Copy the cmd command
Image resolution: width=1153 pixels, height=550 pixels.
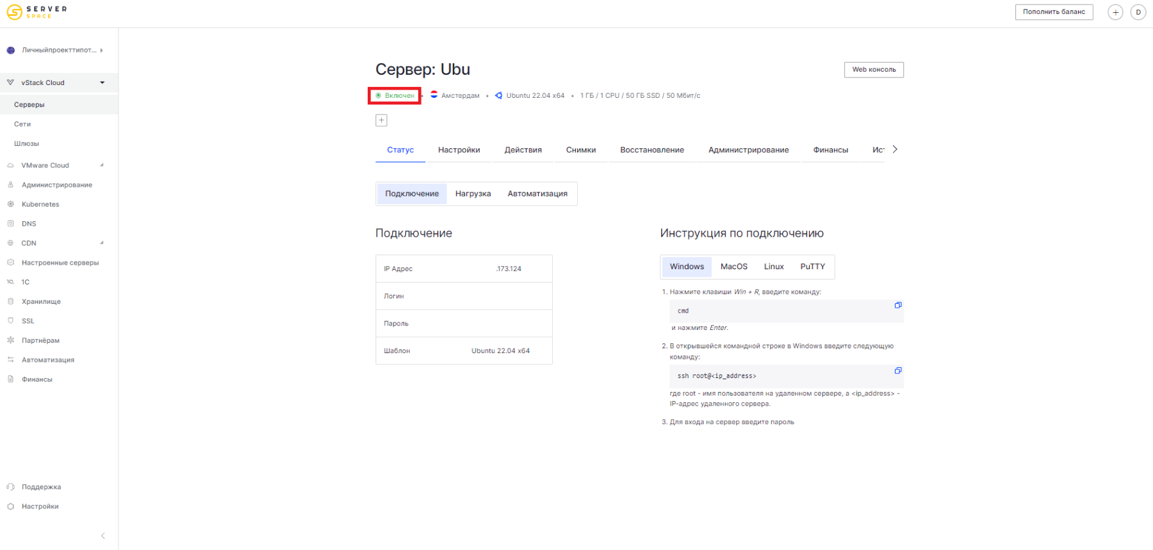coord(898,305)
